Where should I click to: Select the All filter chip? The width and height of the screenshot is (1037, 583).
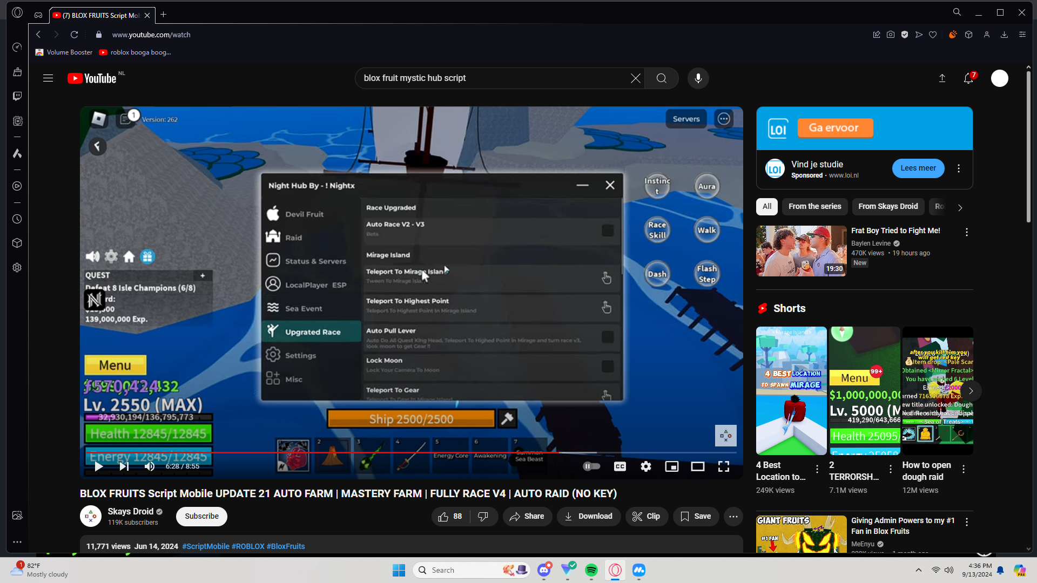coord(767,207)
